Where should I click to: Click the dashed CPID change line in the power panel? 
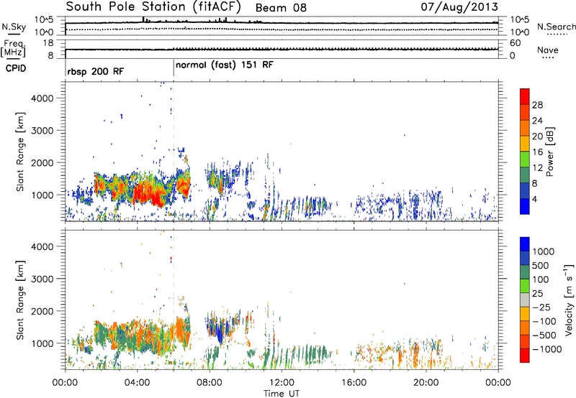pyautogui.click(x=174, y=150)
